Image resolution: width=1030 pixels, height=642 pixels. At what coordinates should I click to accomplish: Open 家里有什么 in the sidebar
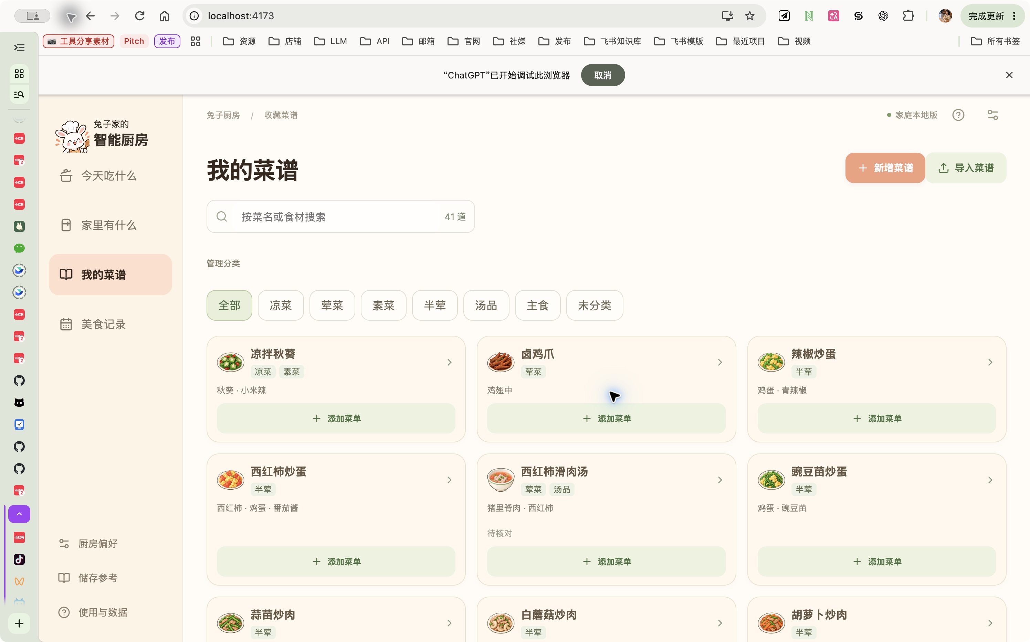tap(111, 225)
